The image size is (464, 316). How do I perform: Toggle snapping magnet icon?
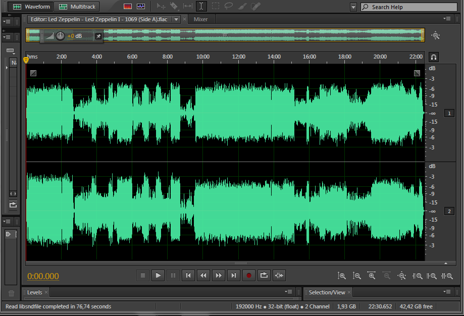click(434, 57)
